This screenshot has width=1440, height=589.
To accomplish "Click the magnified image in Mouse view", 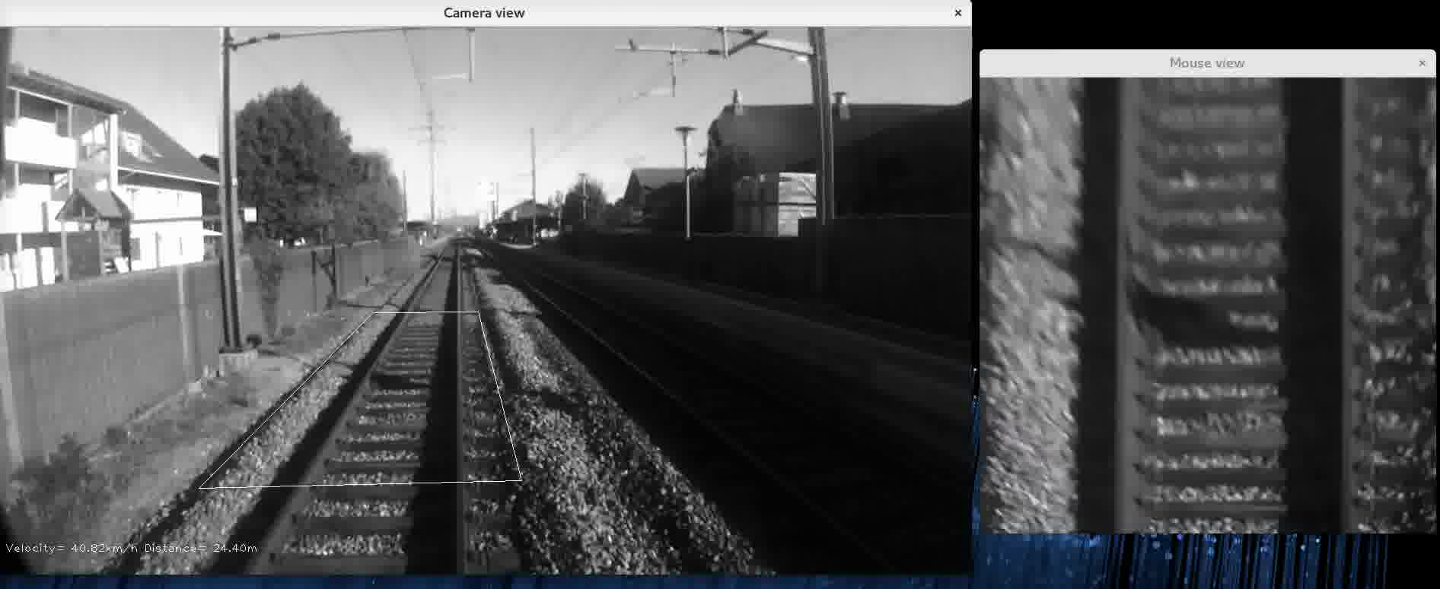I will (1207, 305).
